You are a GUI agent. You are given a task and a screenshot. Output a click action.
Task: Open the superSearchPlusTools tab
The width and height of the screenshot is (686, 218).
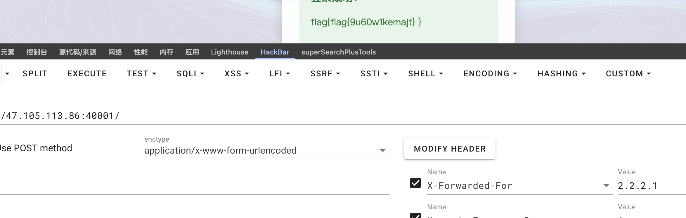tap(339, 52)
